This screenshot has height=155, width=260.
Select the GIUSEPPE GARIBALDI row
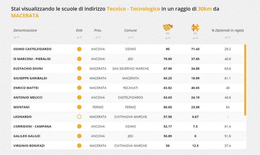click(128, 78)
